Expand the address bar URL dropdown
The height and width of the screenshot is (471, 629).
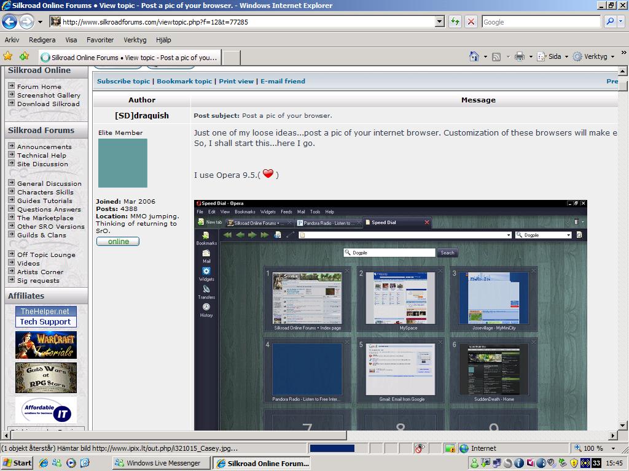(x=439, y=22)
